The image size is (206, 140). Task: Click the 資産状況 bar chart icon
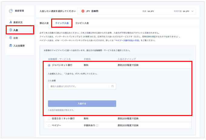point(11,22)
